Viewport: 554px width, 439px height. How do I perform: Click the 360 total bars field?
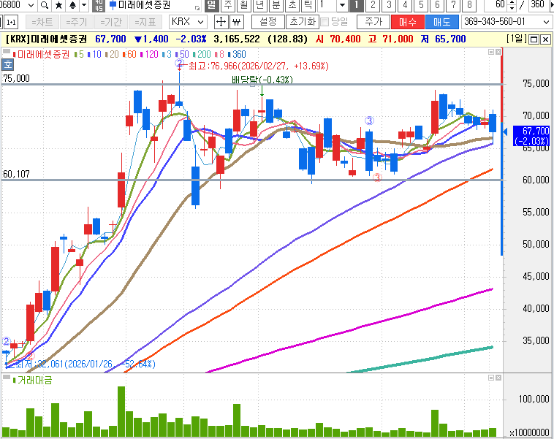538,4
